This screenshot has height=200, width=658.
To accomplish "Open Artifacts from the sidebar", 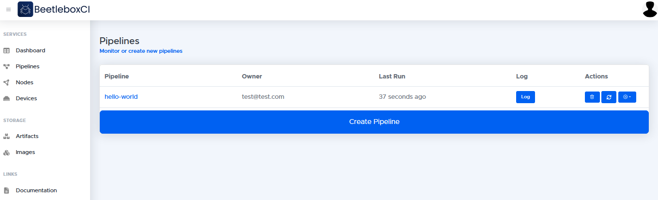I will click(27, 136).
